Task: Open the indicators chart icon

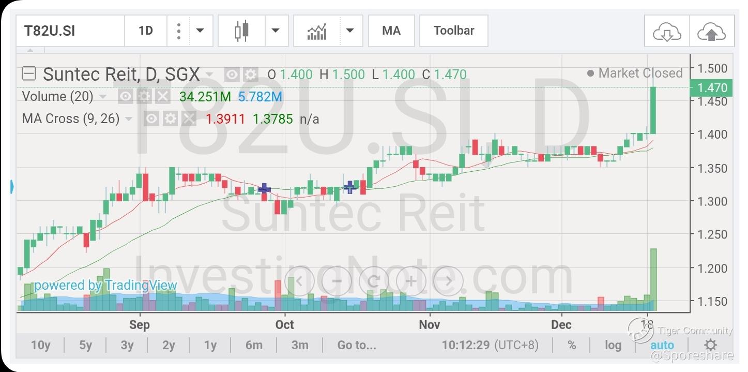Action: click(316, 31)
